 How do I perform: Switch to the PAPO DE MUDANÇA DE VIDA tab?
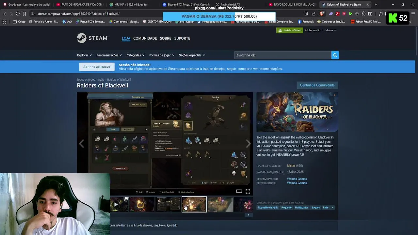point(80,5)
